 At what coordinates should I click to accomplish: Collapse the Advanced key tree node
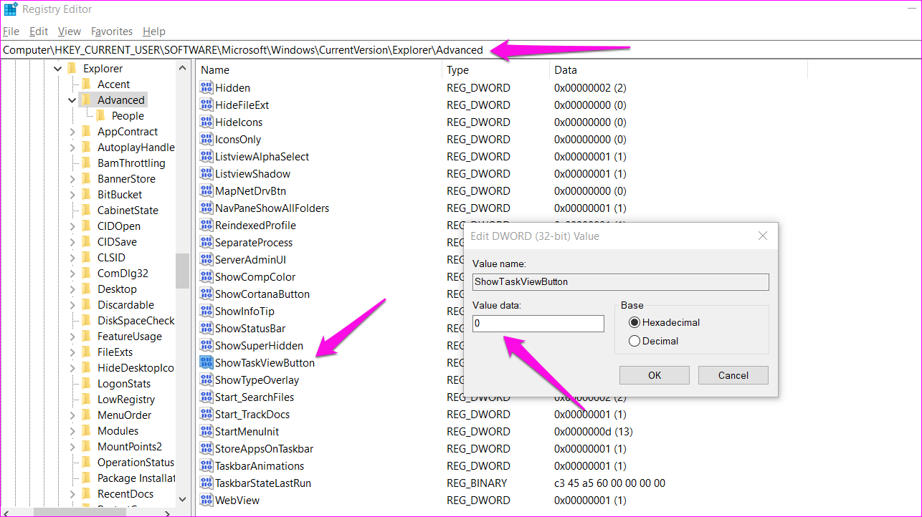(72, 100)
